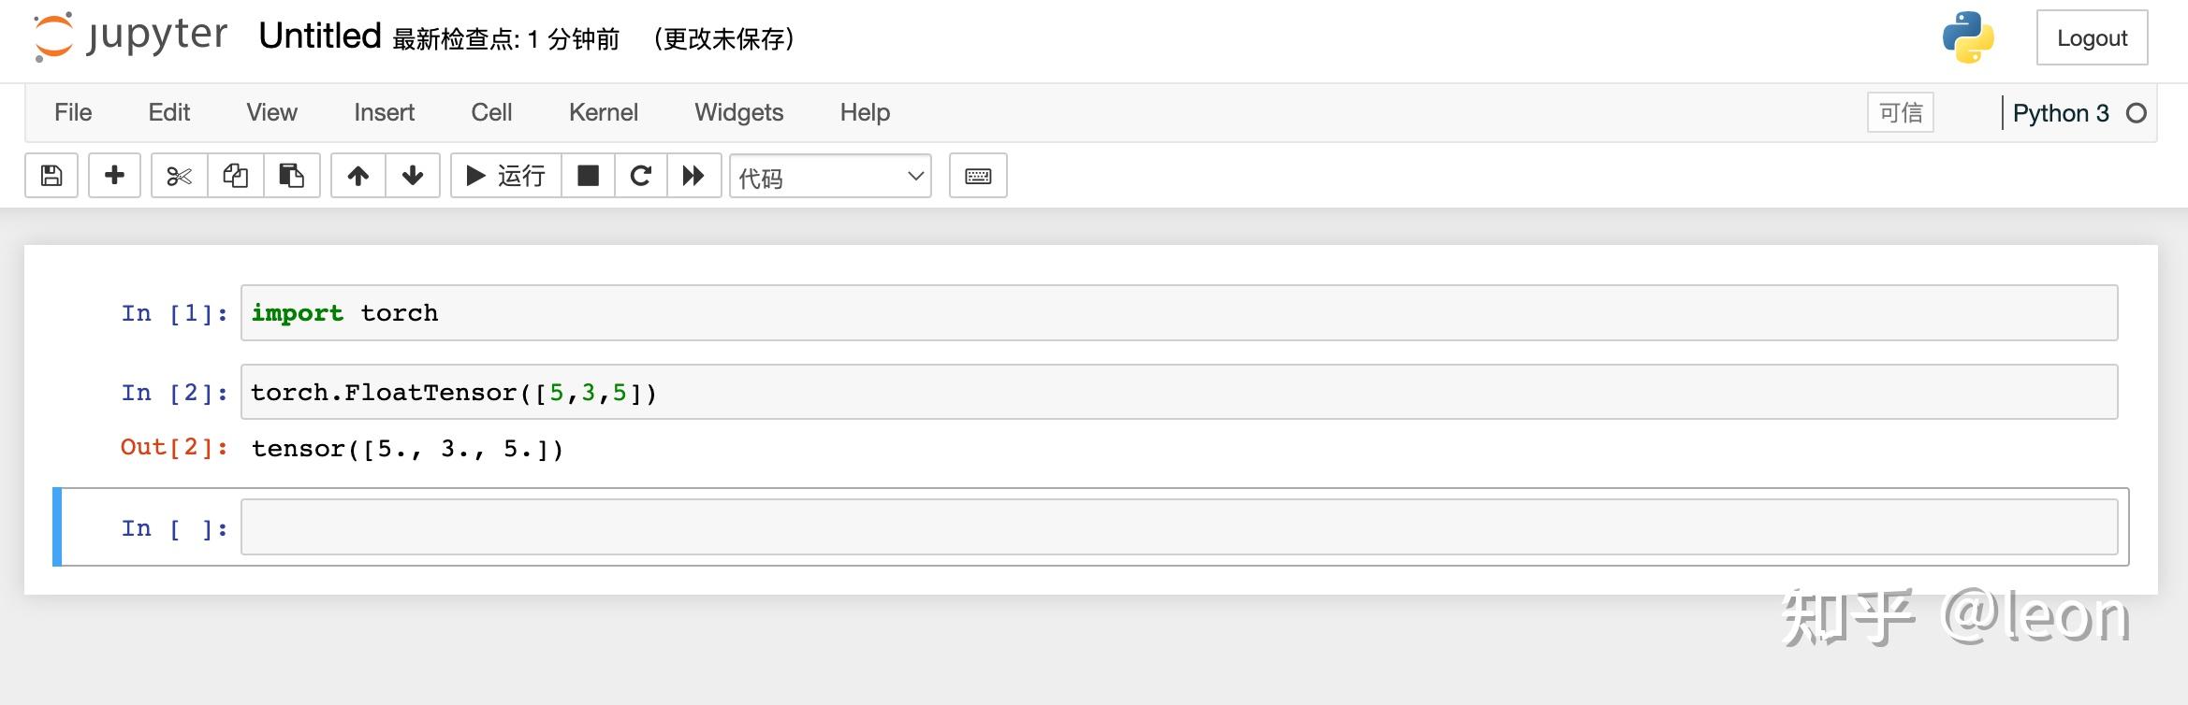Rename notebook by clicking Untitled title

(320, 36)
